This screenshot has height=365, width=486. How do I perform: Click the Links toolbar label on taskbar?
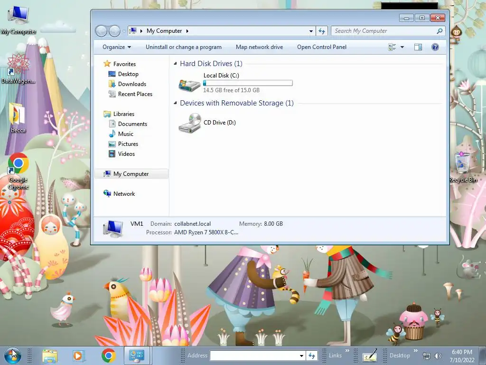335,355
